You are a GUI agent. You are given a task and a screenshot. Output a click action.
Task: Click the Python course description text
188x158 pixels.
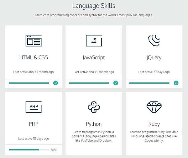coord(94,136)
